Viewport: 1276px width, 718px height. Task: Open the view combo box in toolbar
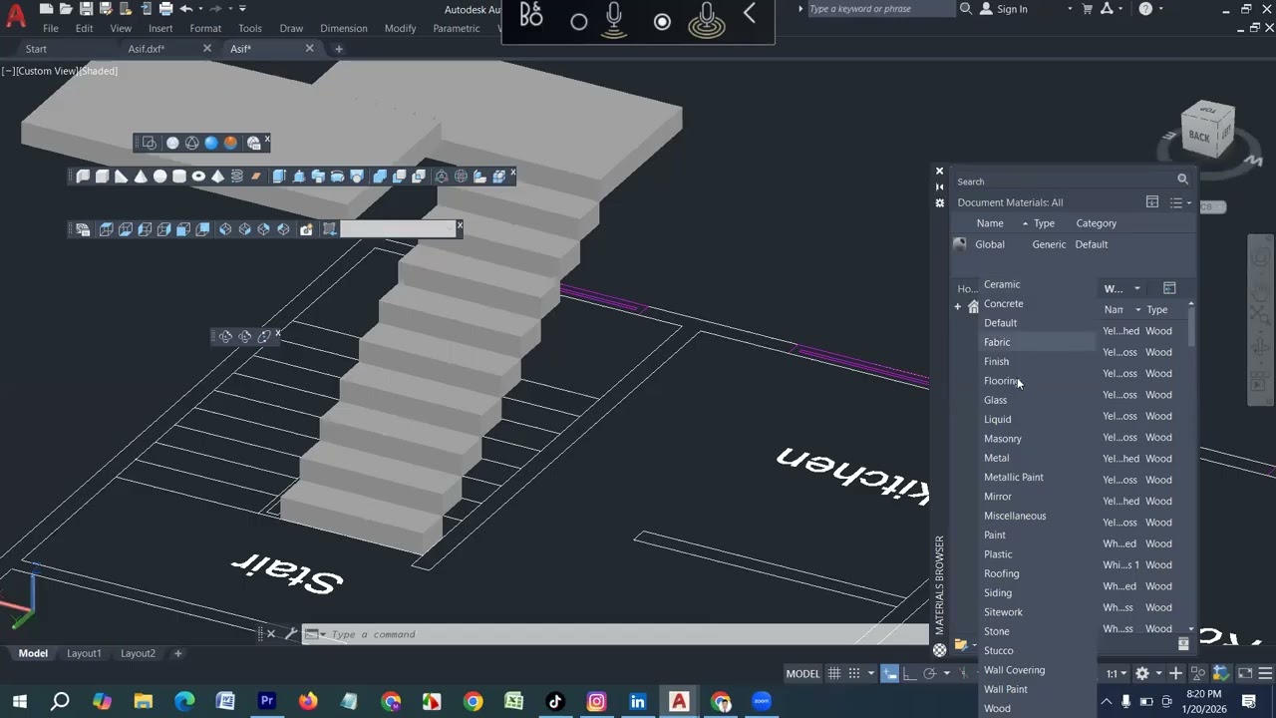tap(399, 229)
